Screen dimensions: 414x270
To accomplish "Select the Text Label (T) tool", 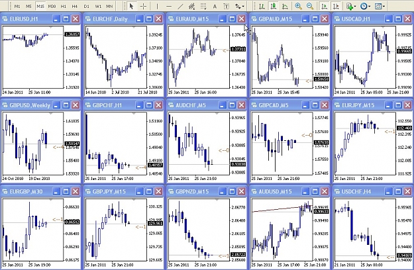I will (x=226, y=6).
